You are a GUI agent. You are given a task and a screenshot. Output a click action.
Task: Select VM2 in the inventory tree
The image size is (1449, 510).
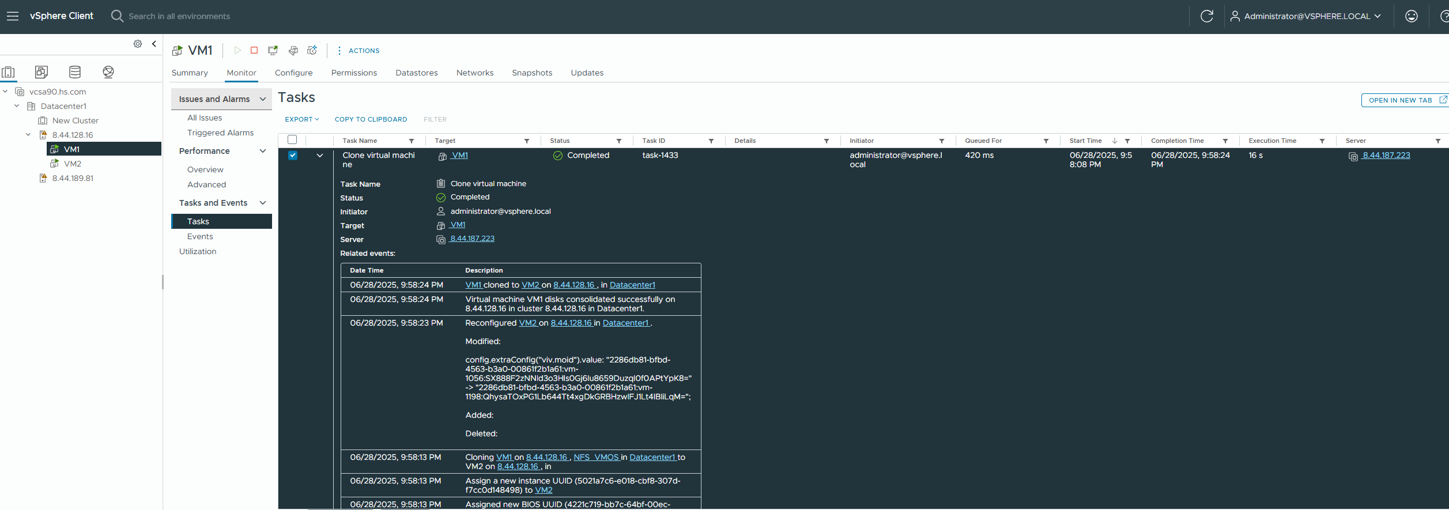[x=73, y=164]
